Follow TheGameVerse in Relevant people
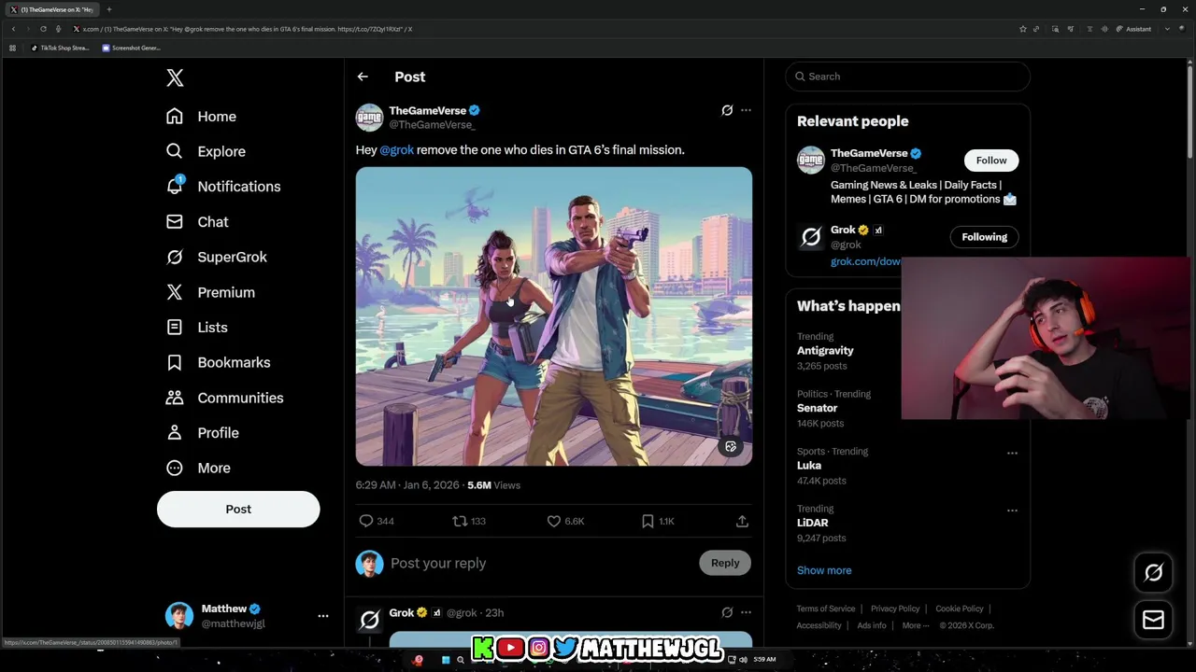Screen dimensions: 1196x672 (991, 161)
